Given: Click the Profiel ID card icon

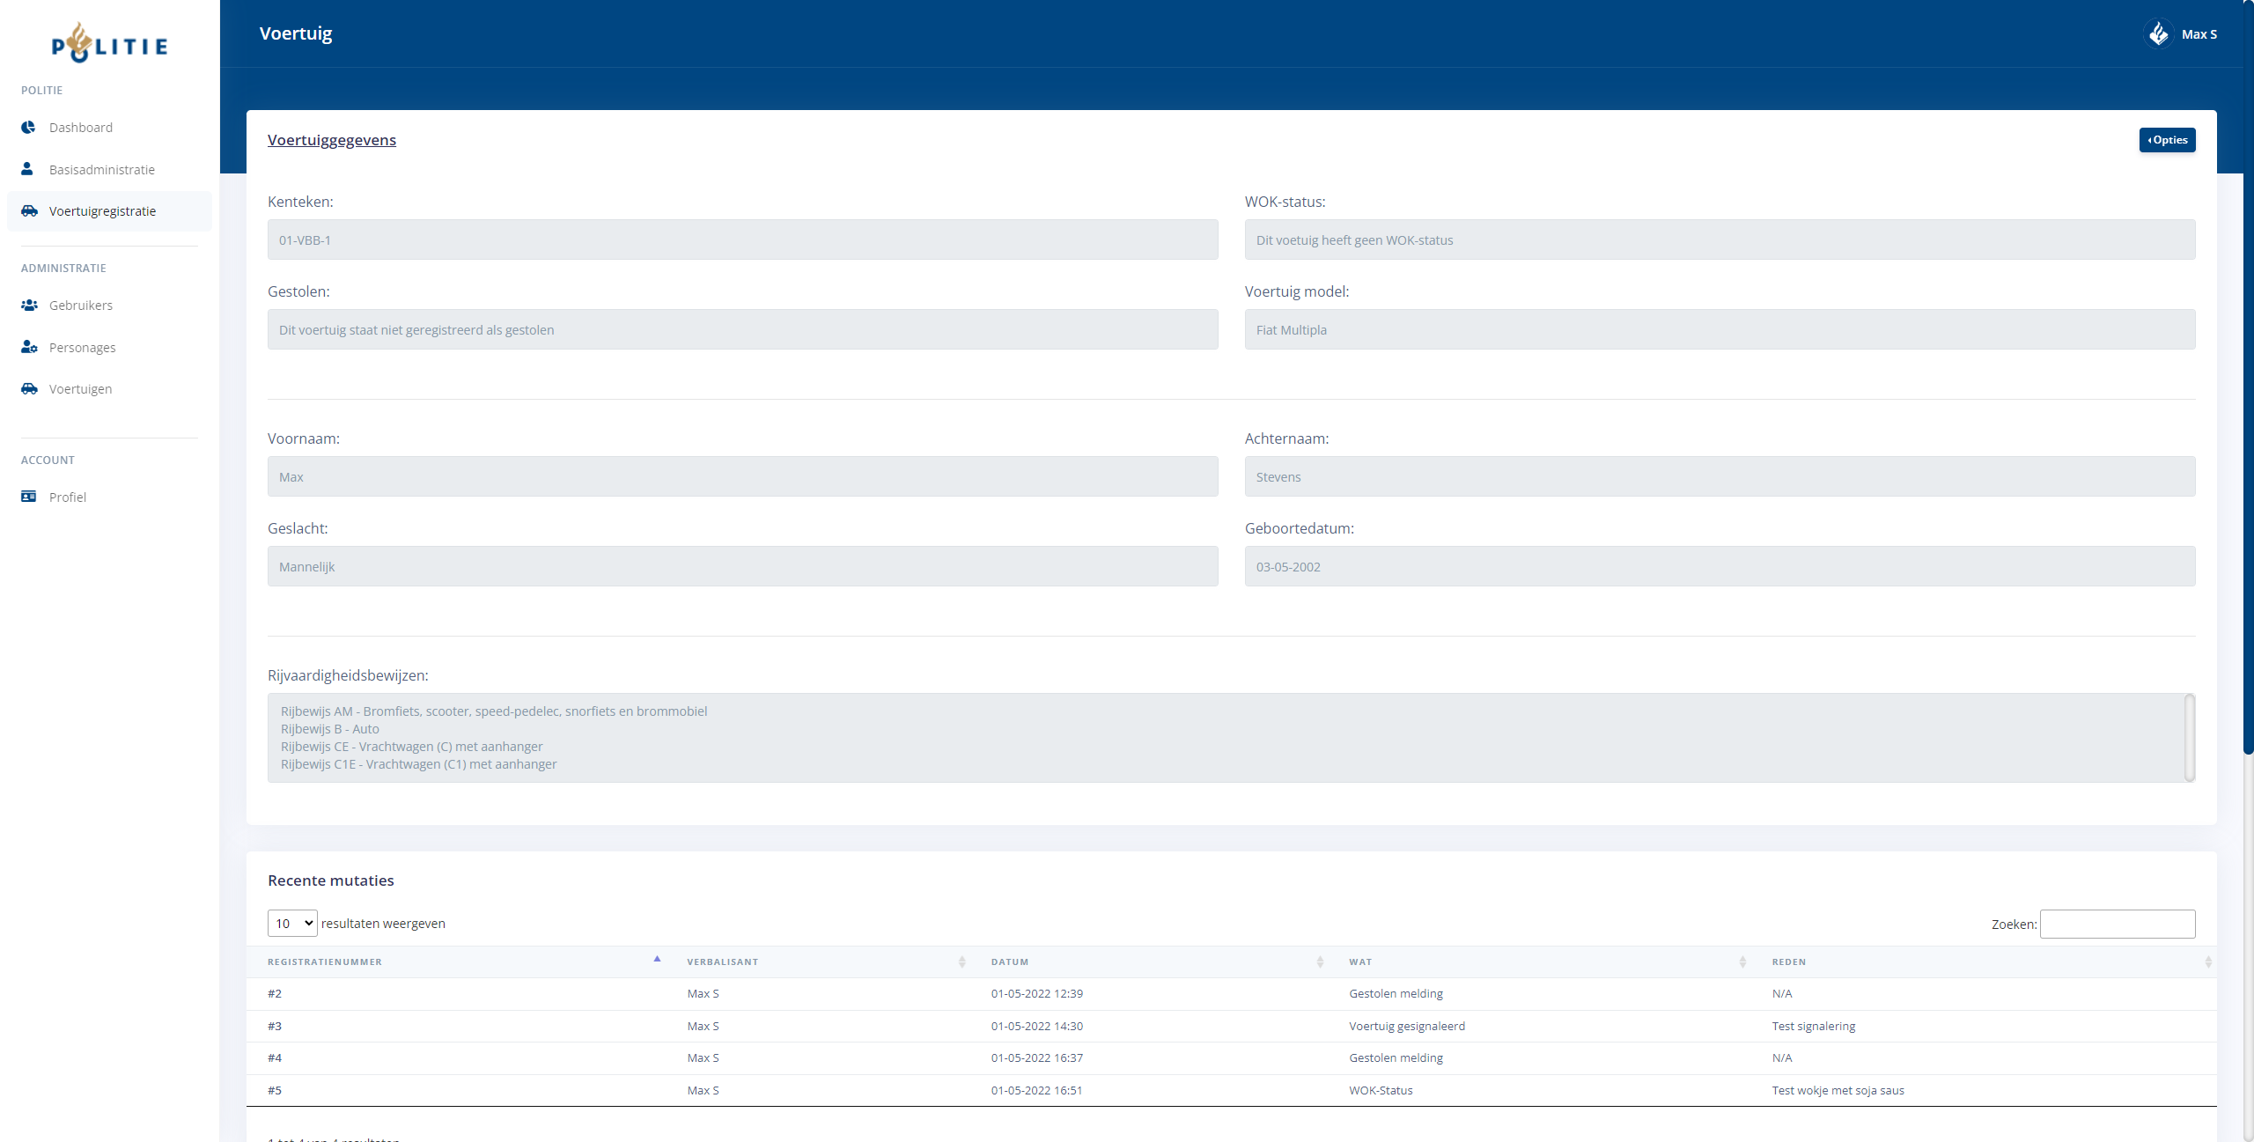Looking at the screenshot, I should click(28, 497).
